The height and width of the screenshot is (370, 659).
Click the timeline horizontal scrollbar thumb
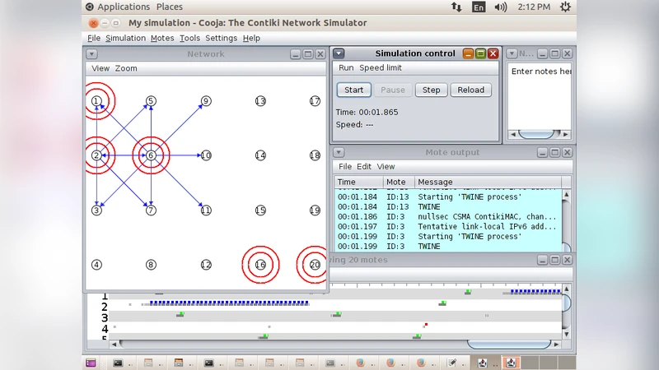tap(509, 345)
